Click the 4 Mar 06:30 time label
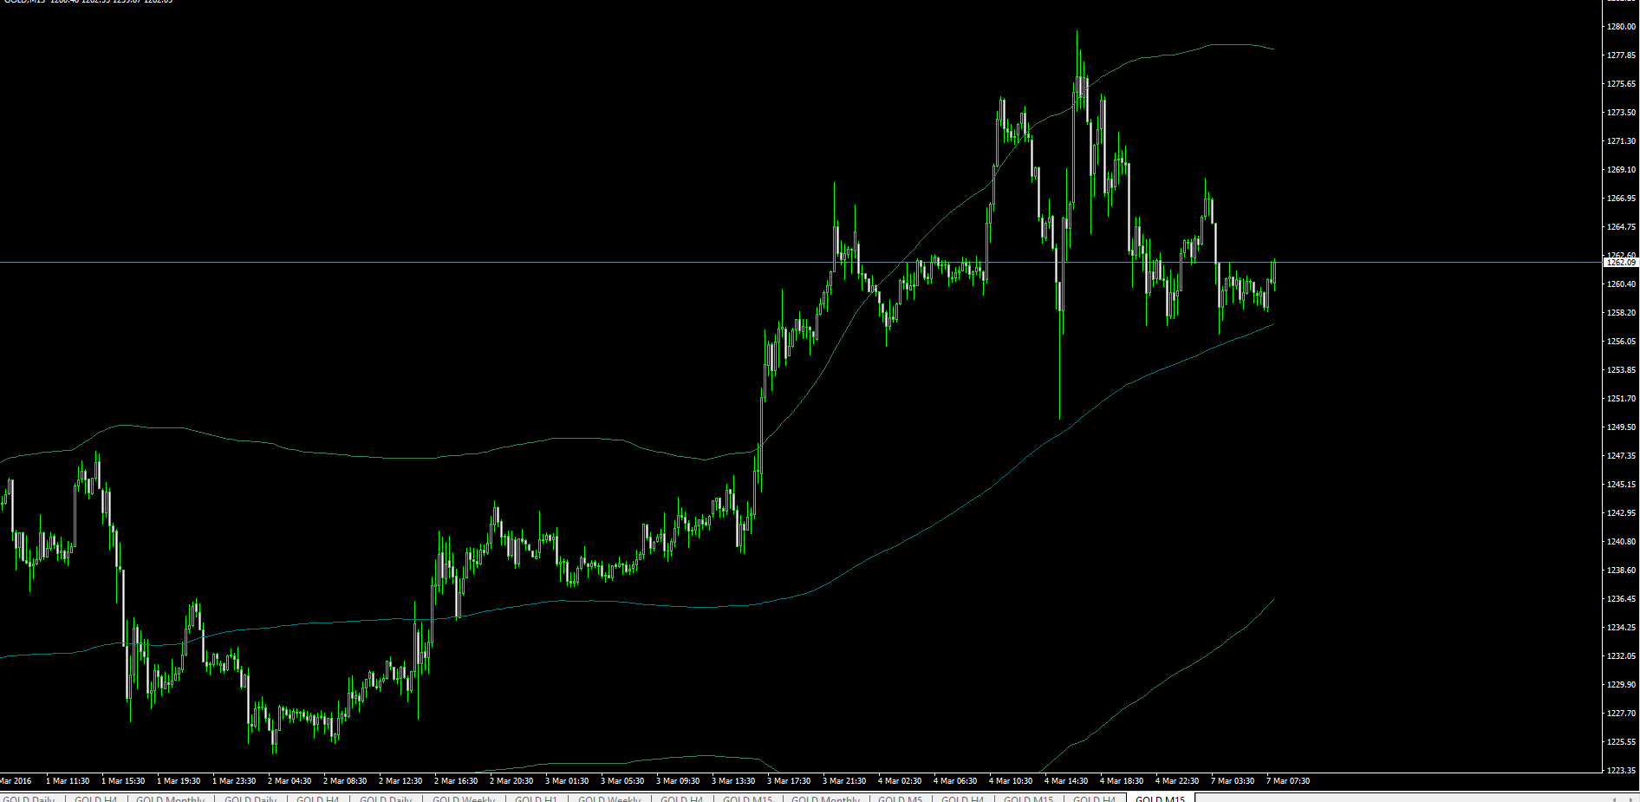The image size is (1640, 802). pyautogui.click(x=955, y=781)
